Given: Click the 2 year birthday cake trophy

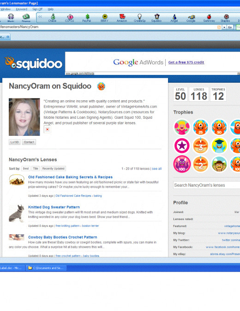Looking at the screenshot, I should 200,164.
